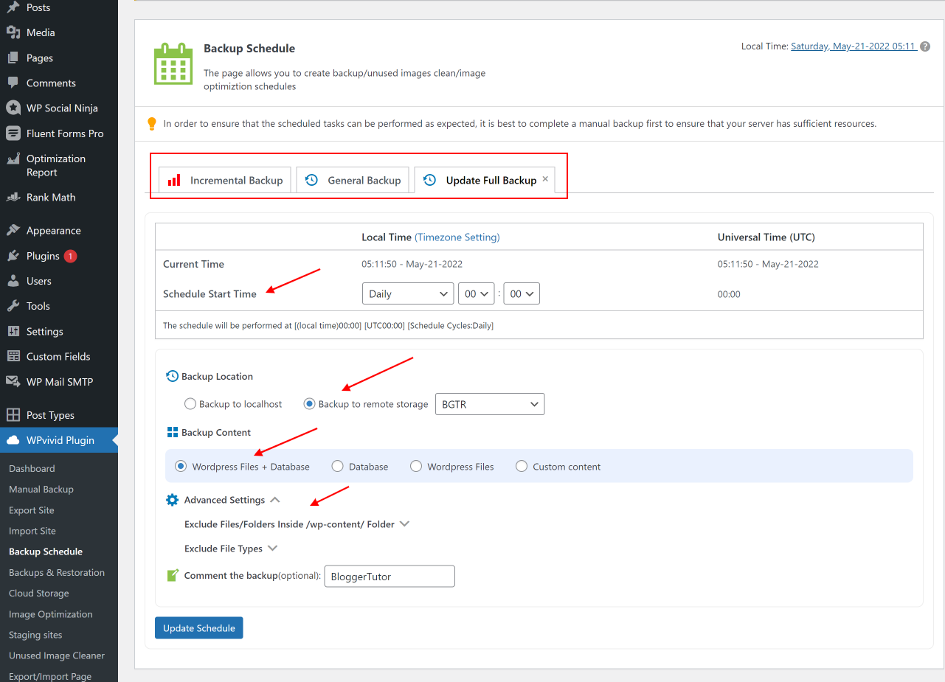The height and width of the screenshot is (682, 945).
Task: Click the Update Schedule button
Action: click(199, 628)
